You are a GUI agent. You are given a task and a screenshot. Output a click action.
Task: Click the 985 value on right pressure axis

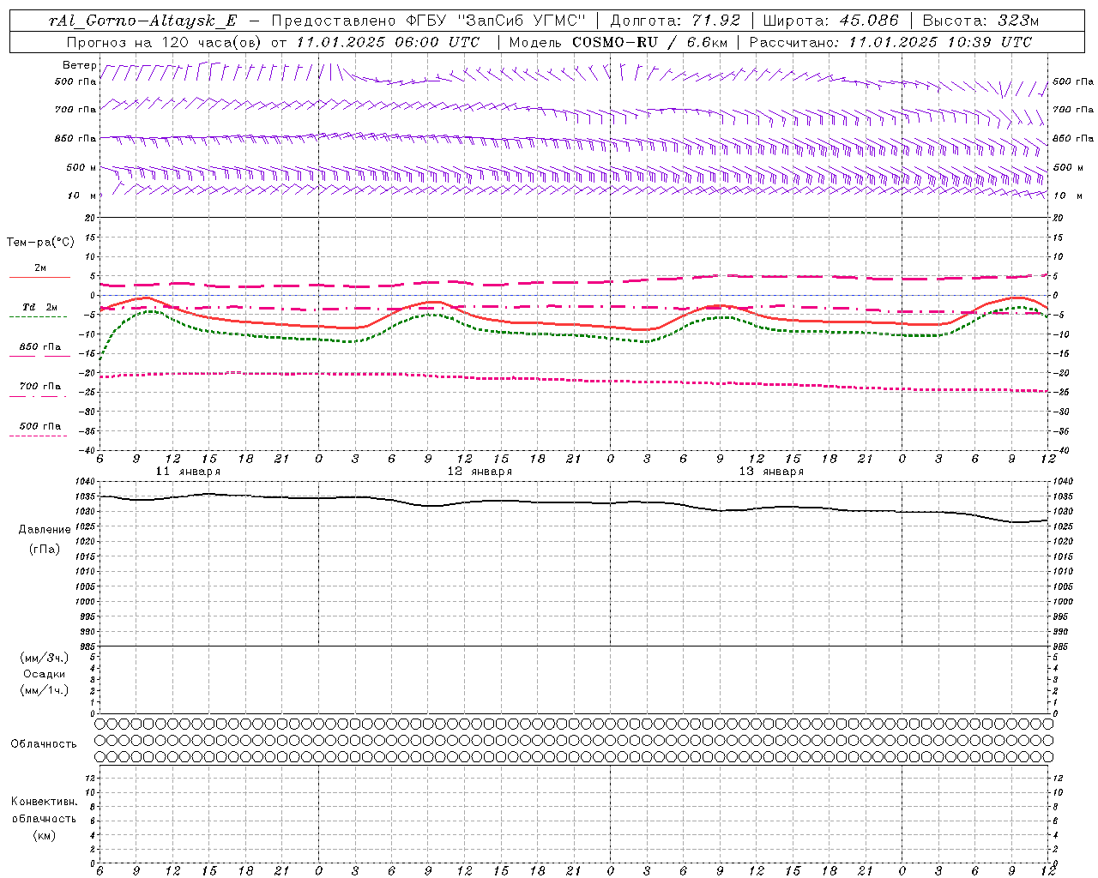[x=1062, y=646]
